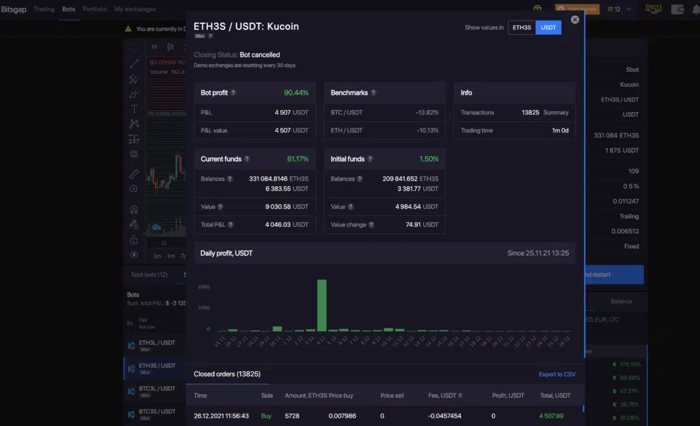The image size is (700, 426).
Task: Open the Bots menu
Action: click(68, 9)
